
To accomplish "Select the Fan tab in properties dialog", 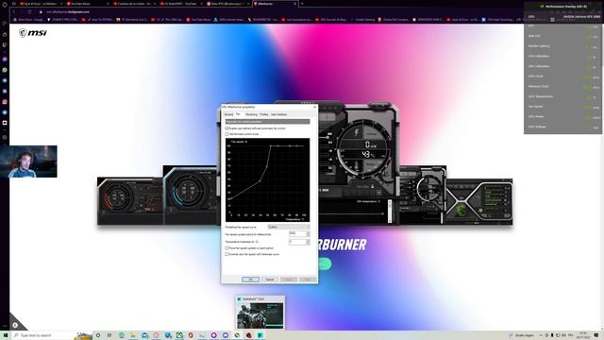I will coord(238,114).
